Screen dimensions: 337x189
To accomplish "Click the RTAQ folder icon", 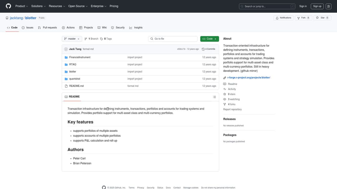I will 66,64.
